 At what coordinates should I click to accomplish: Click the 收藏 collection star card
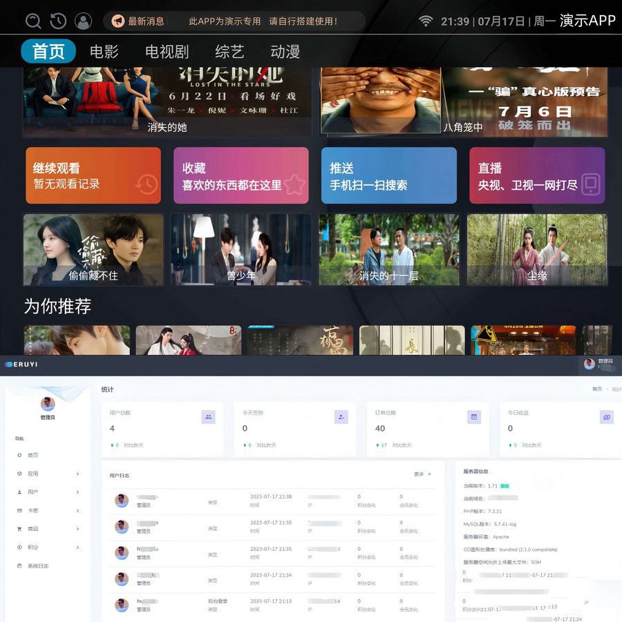tap(241, 175)
